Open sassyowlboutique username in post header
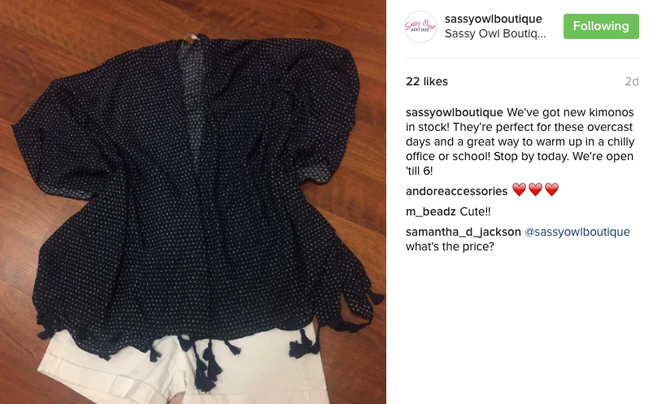653x404 pixels. (x=493, y=19)
